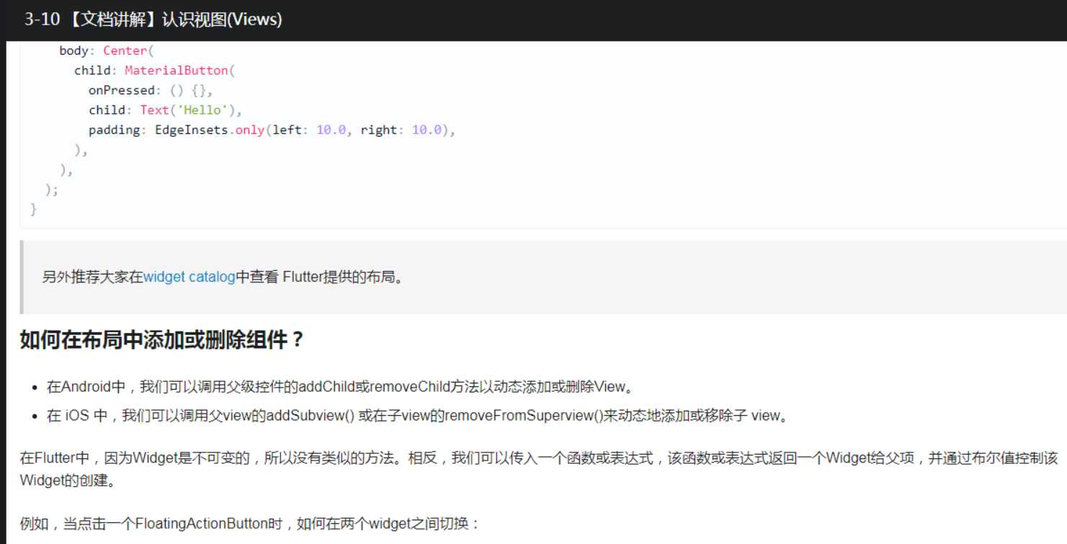Viewport: 1067px width, 544px height.
Task: Click the bullet starting '在Android中'
Action: 339,387
